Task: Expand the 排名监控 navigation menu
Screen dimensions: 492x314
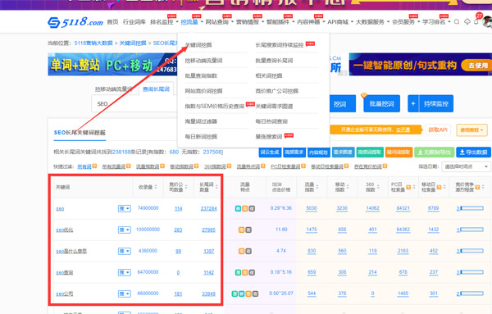Action: point(164,21)
